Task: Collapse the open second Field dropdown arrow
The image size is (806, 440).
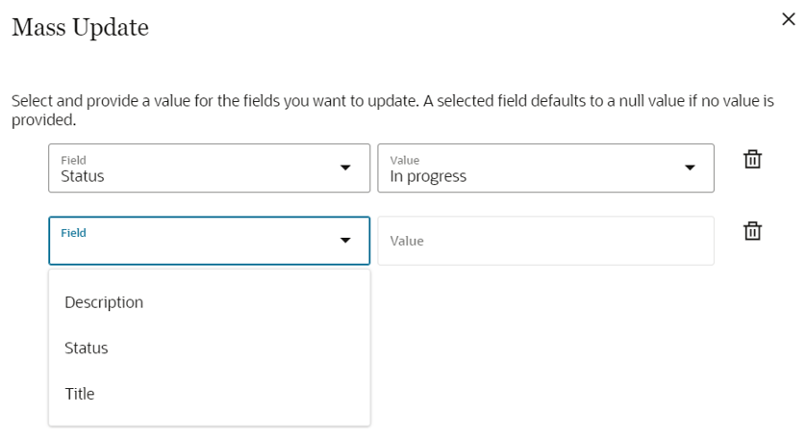Action: [346, 241]
